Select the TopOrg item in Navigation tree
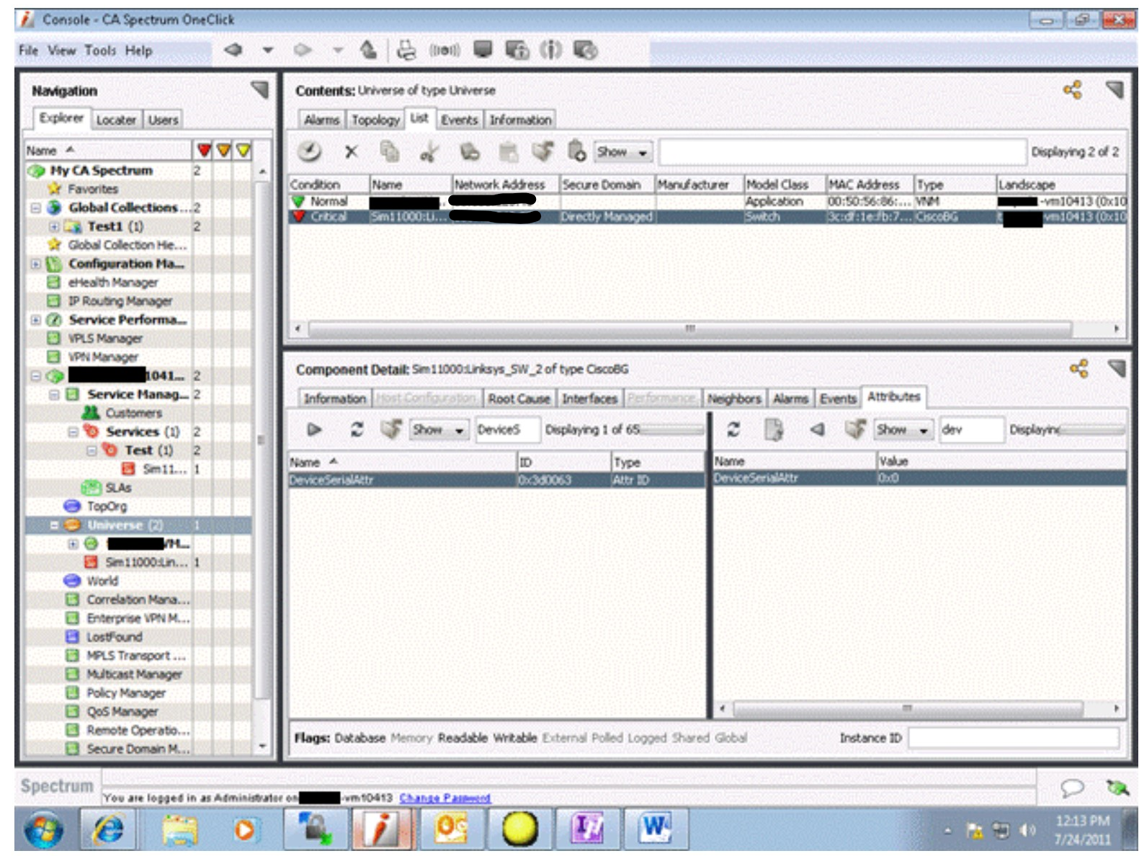The height and width of the screenshot is (856, 1139). pyautogui.click(x=107, y=507)
